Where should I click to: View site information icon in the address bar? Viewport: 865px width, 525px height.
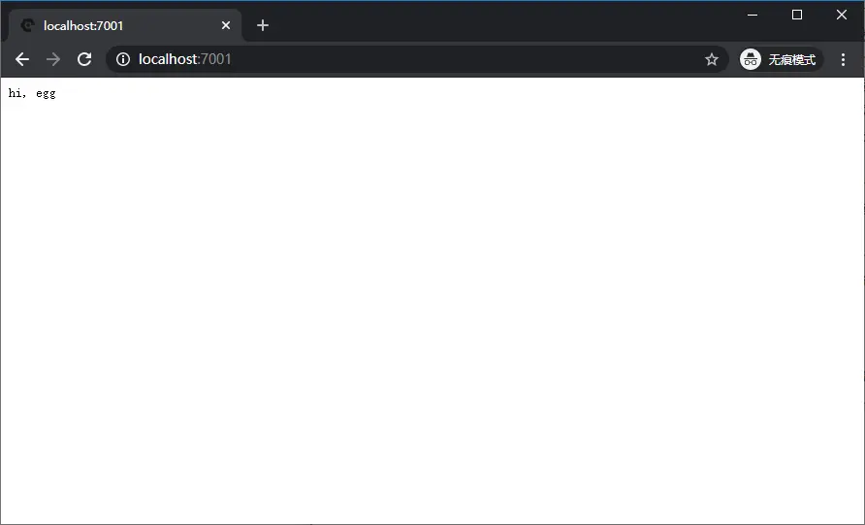tap(123, 59)
